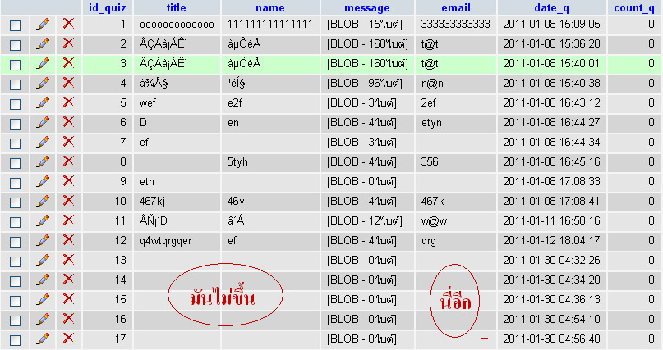Screen dimensions: 663x350
Task: Click email cell n@n
Action: coord(432,84)
